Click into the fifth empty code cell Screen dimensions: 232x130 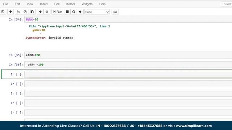(128, 112)
